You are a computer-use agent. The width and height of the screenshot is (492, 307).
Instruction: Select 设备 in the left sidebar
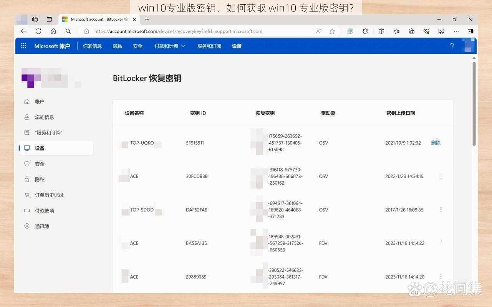(56, 148)
